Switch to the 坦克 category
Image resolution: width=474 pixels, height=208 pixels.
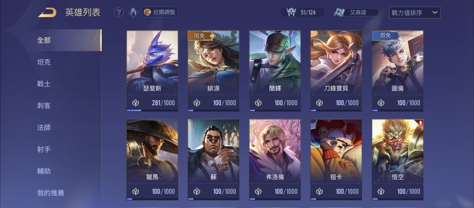coord(44,62)
